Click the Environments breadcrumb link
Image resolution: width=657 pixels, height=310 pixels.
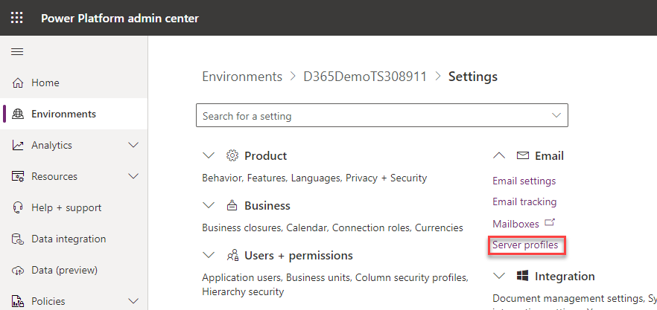point(242,77)
